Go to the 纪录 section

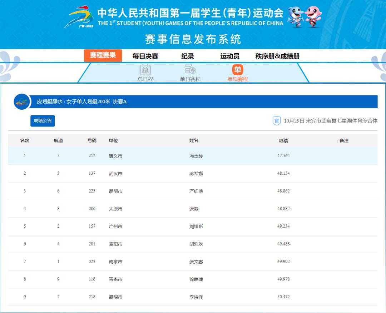(x=188, y=56)
